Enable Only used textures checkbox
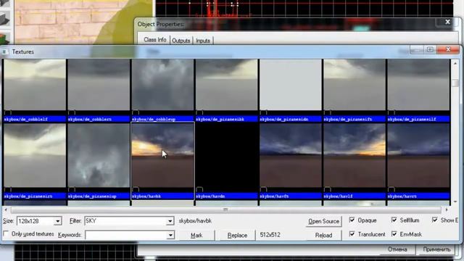 6,234
